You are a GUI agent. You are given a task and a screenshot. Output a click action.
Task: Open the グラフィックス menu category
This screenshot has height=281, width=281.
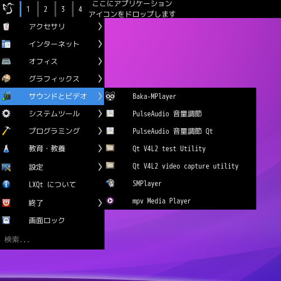click(52, 79)
